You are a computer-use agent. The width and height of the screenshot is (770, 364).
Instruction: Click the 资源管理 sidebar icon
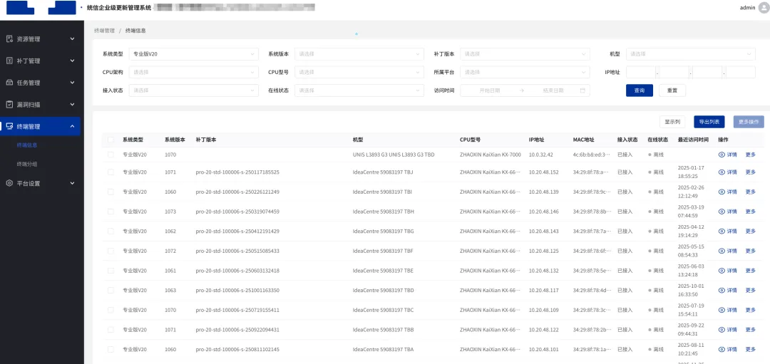point(10,38)
